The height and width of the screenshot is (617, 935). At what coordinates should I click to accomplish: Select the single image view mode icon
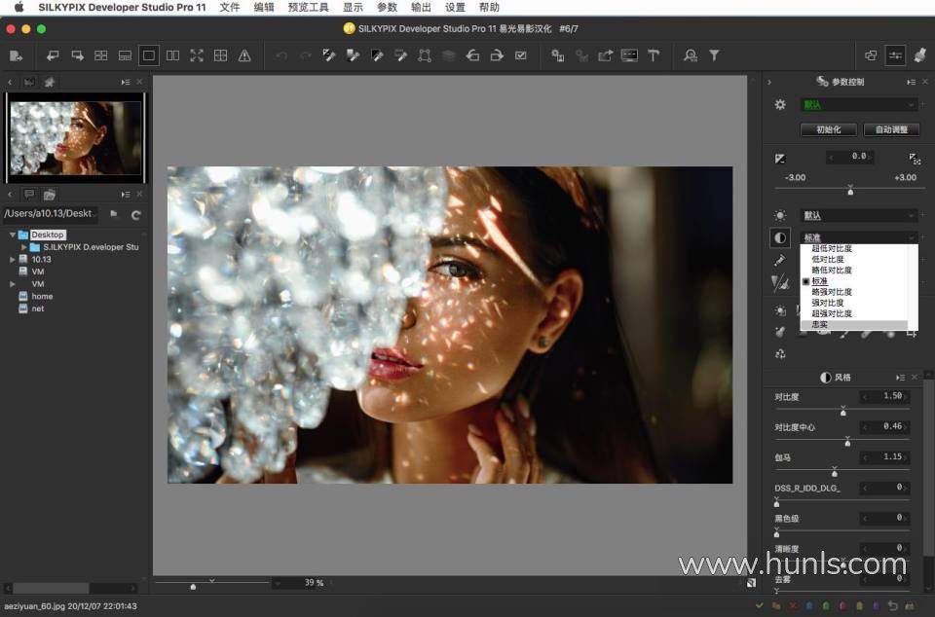[148, 55]
